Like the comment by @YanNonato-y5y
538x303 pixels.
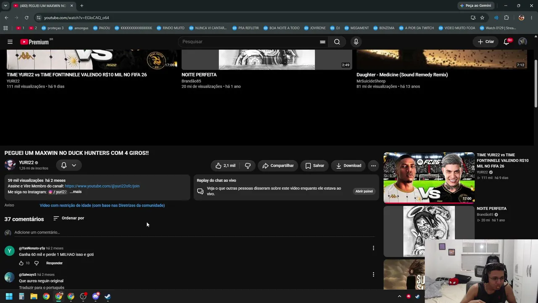[x=21, y=263]
